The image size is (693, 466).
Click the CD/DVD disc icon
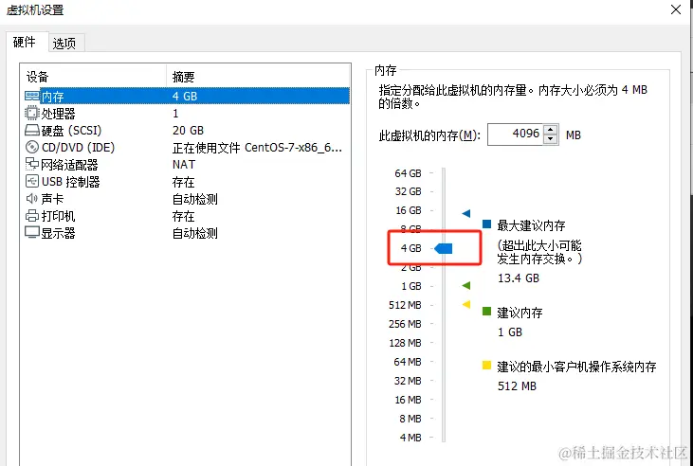pyautogui.click(x=32, y=148)
